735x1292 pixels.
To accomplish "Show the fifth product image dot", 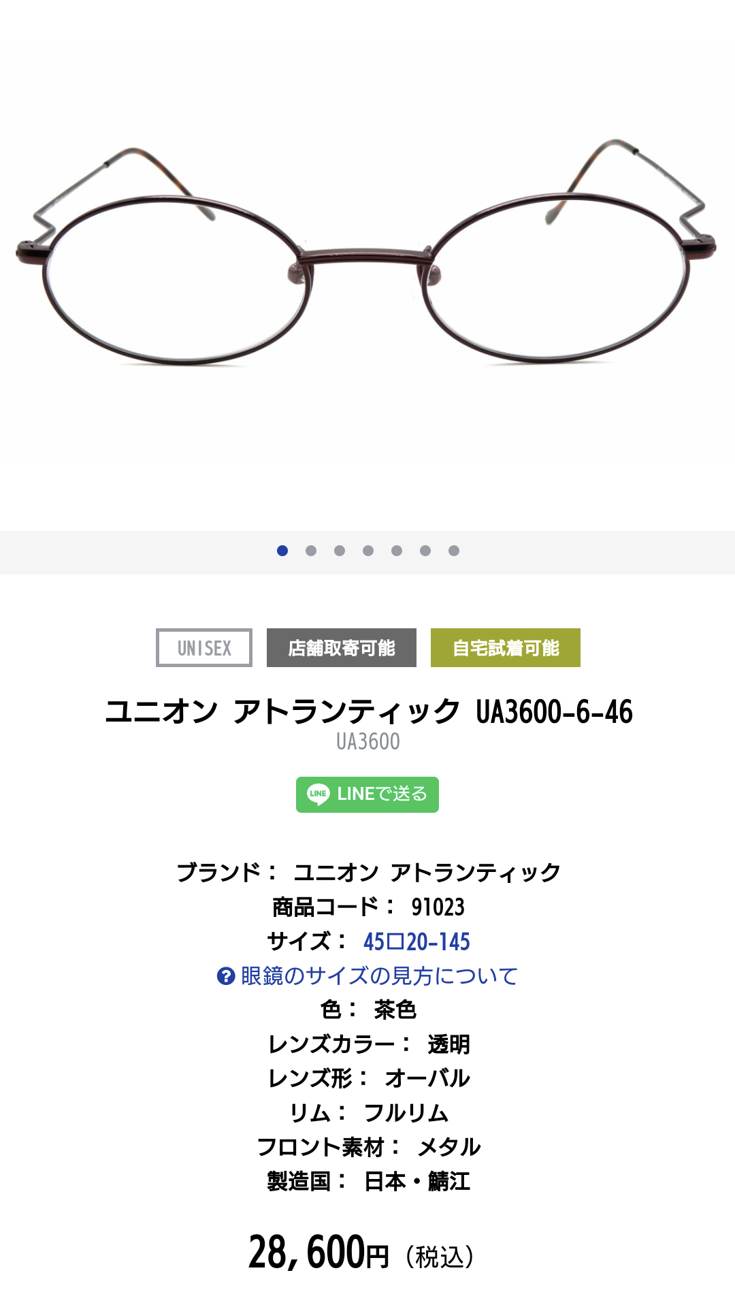I will coord(397,551).
